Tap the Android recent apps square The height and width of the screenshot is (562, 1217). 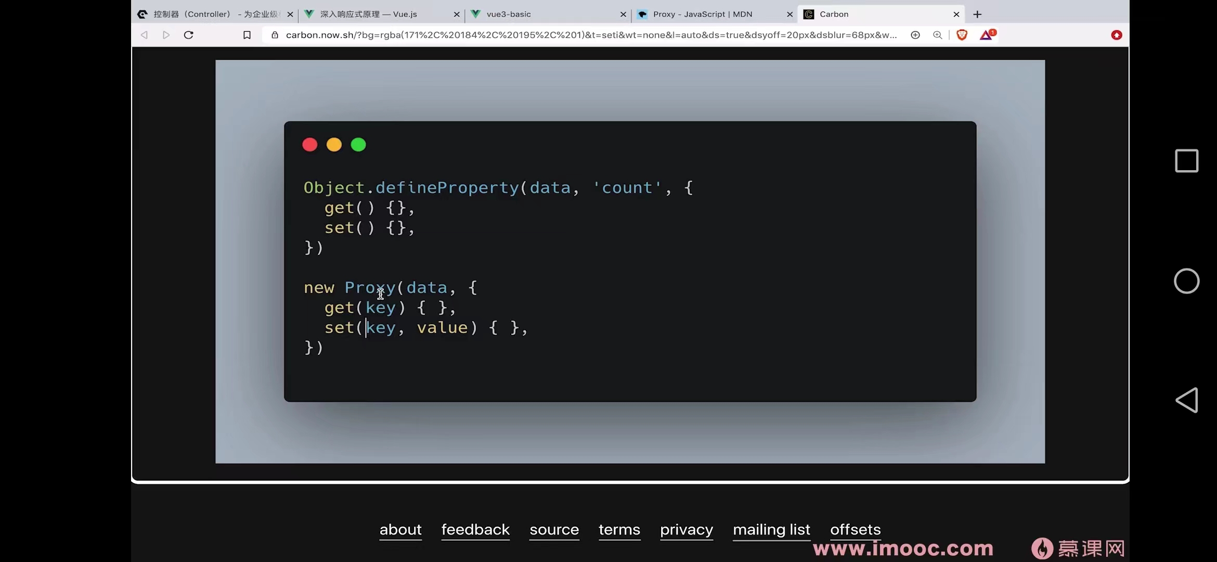point(1186,161)
